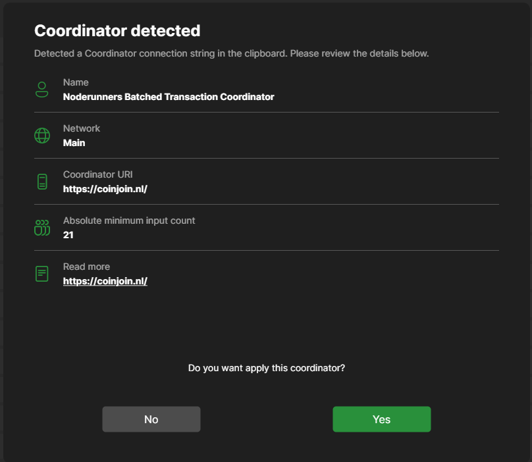Click the 'Do you want apply this coordinator?' prompt
532x462 pixels.
(x=267, y=368)
